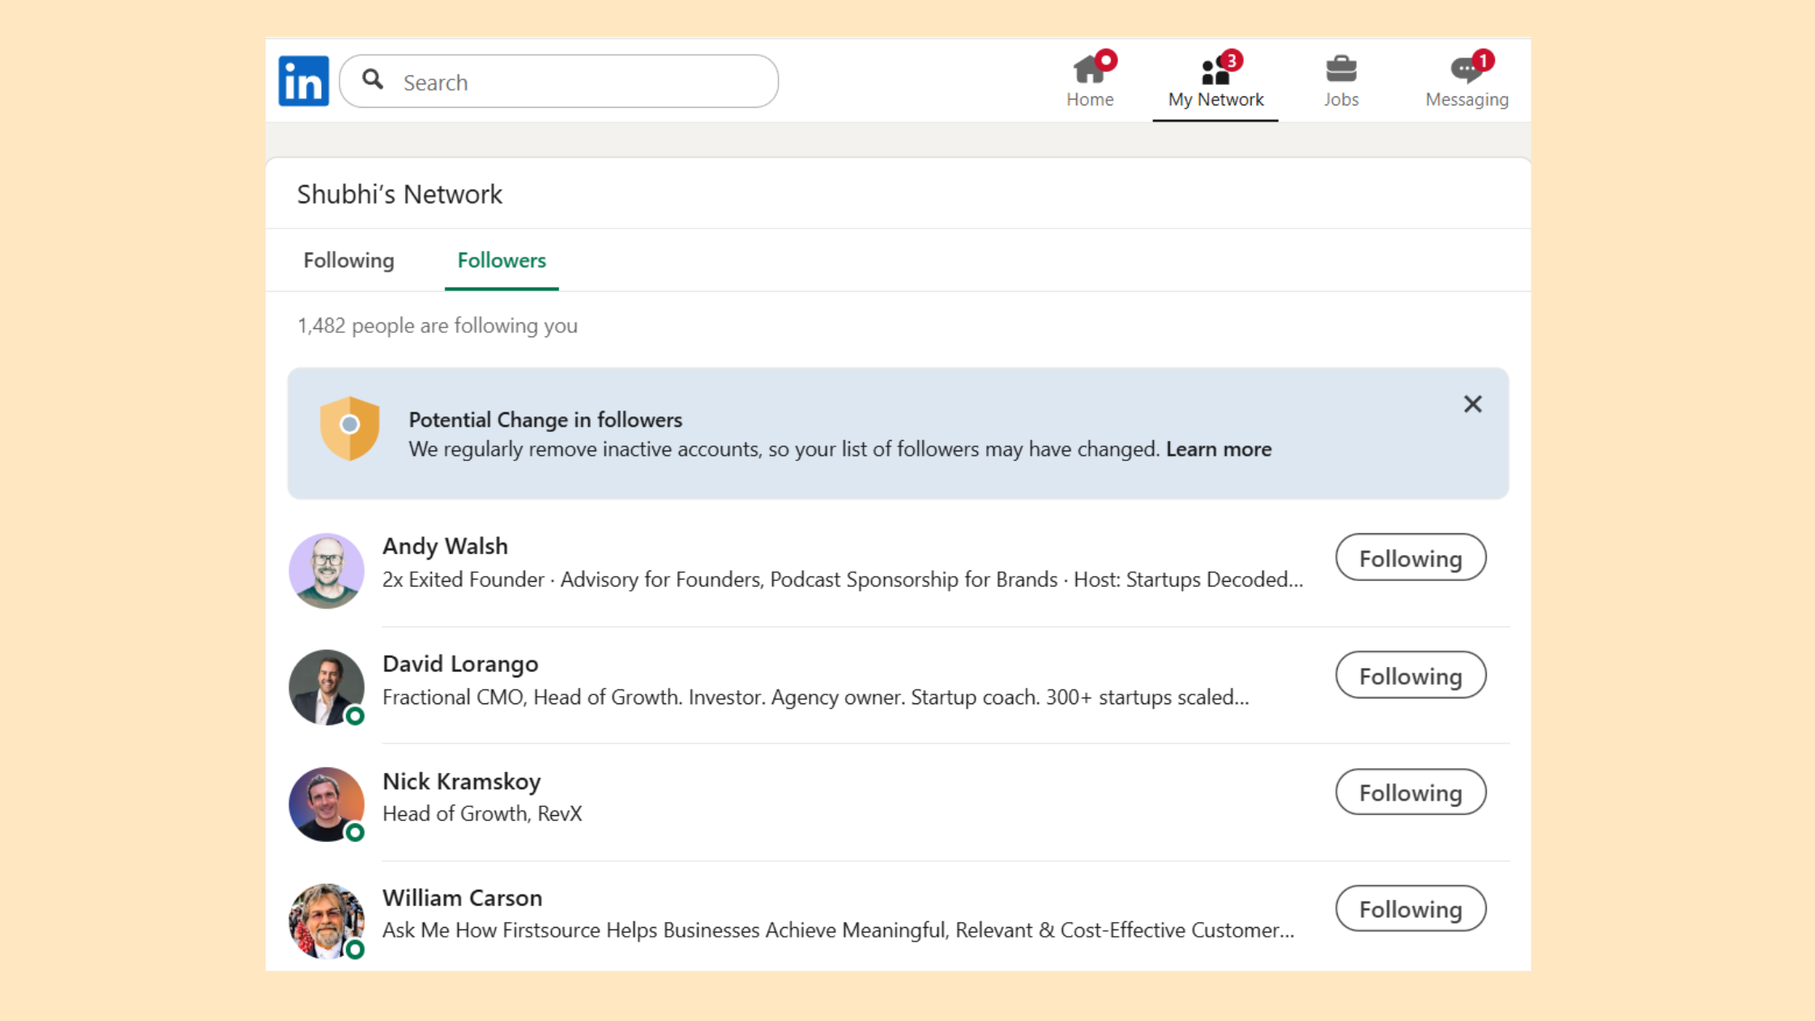Dismiss the Potential Change in followers banner
The image size is (1815, 1021).
pyautogui.click(x=1472, y=404)
